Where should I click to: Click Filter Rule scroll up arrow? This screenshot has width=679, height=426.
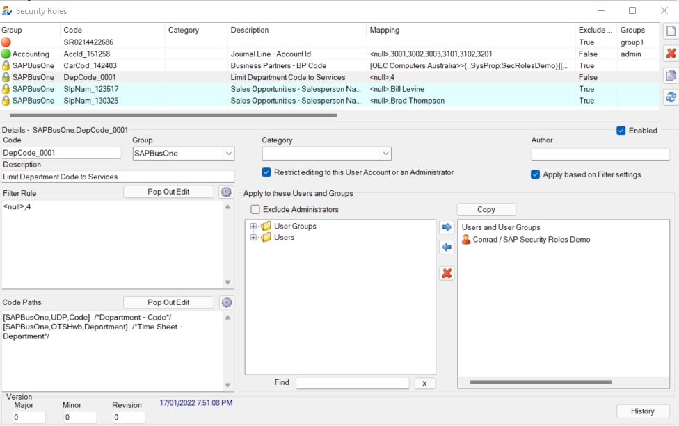pos(227,206)
